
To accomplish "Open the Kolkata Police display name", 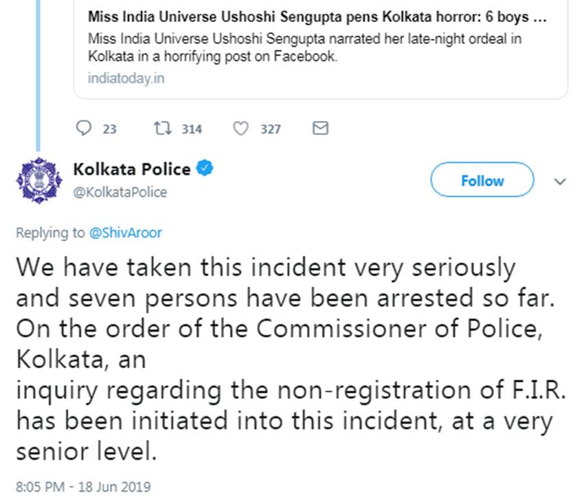I will tap(131, 169).
